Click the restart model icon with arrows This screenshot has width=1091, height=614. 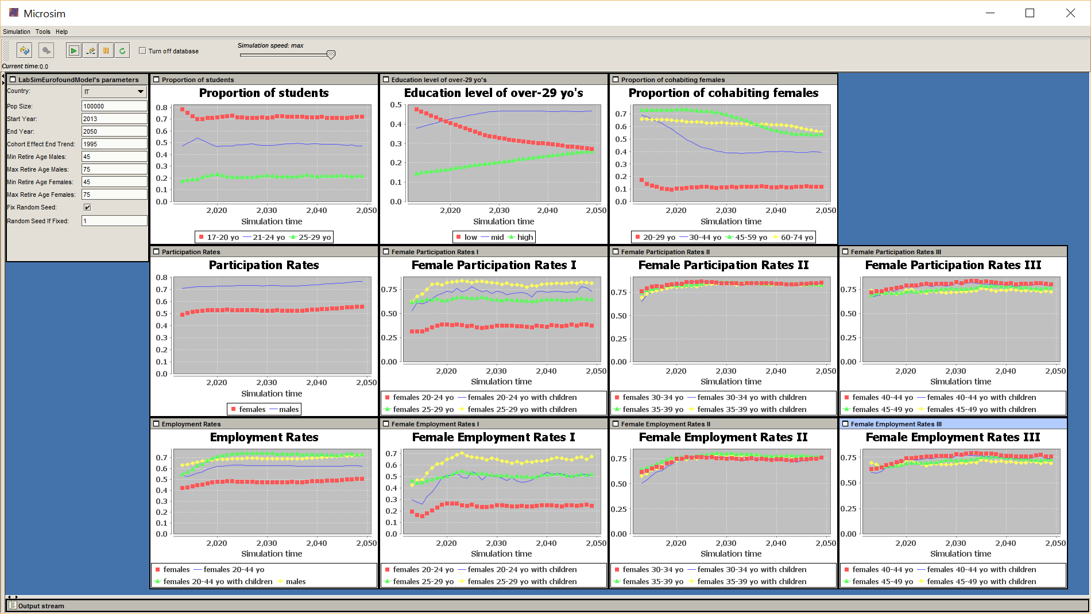(x=24, y=50)
